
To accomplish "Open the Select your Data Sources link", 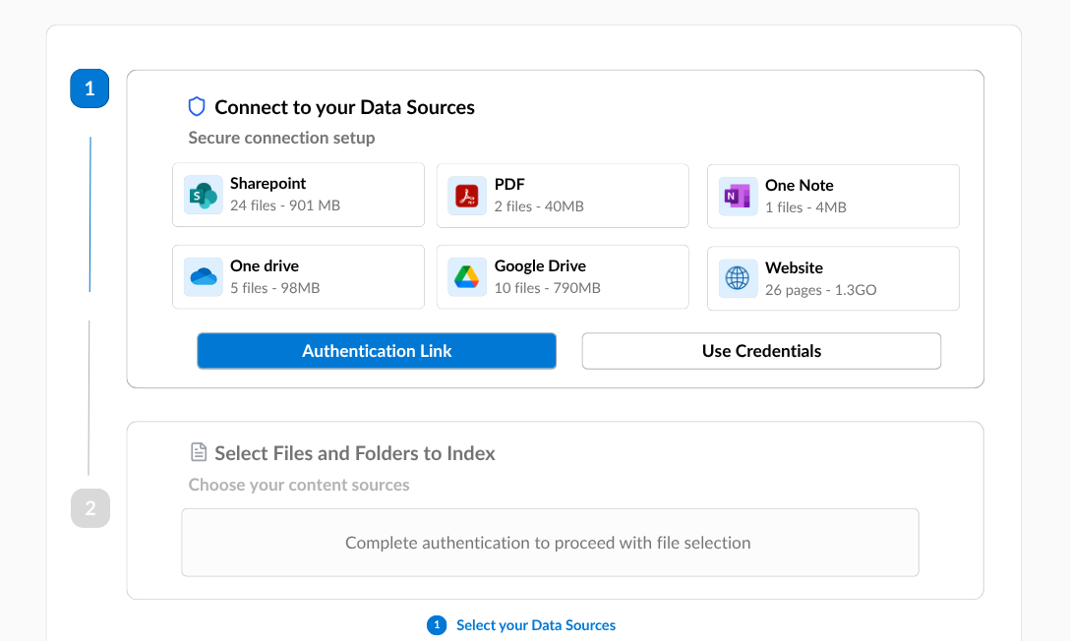I will tap(536, 624).
